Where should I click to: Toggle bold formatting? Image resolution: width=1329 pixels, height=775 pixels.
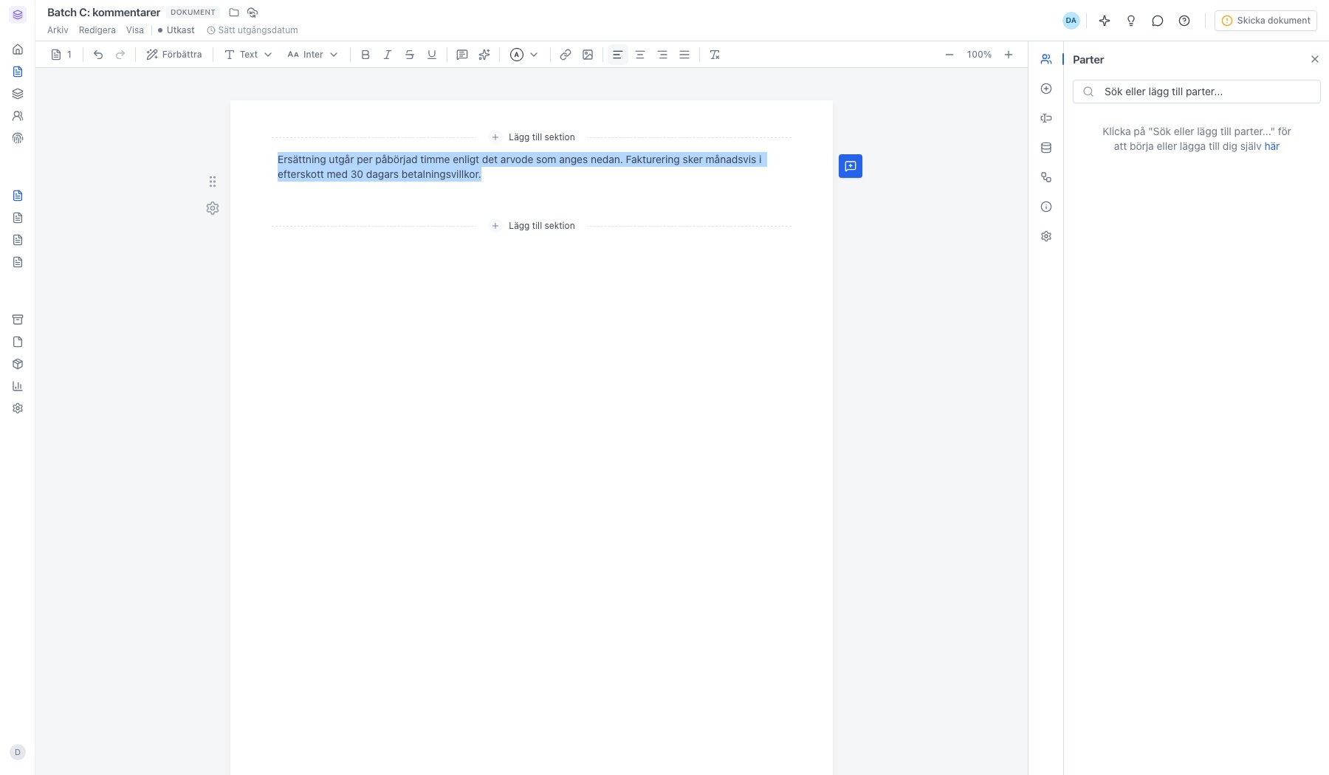[x=365, y=55]
